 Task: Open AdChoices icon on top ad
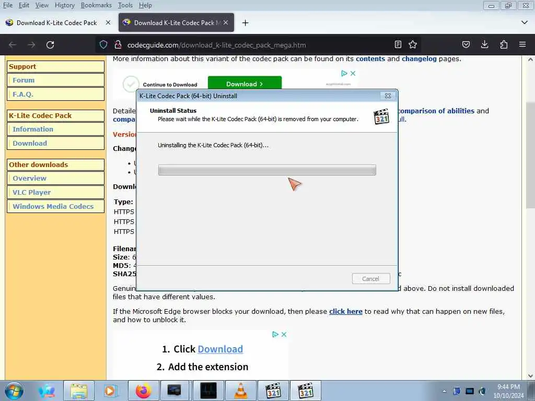[x=344, y=73]
